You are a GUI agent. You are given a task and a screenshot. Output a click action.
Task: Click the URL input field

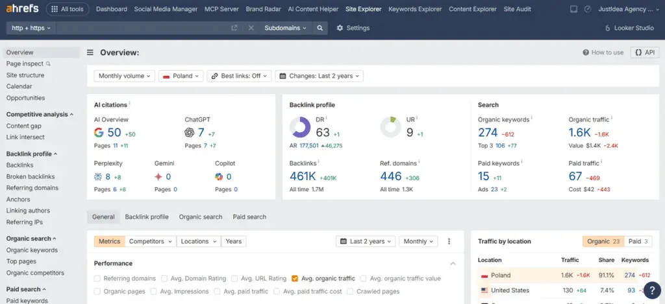click(x=142, y=28)
